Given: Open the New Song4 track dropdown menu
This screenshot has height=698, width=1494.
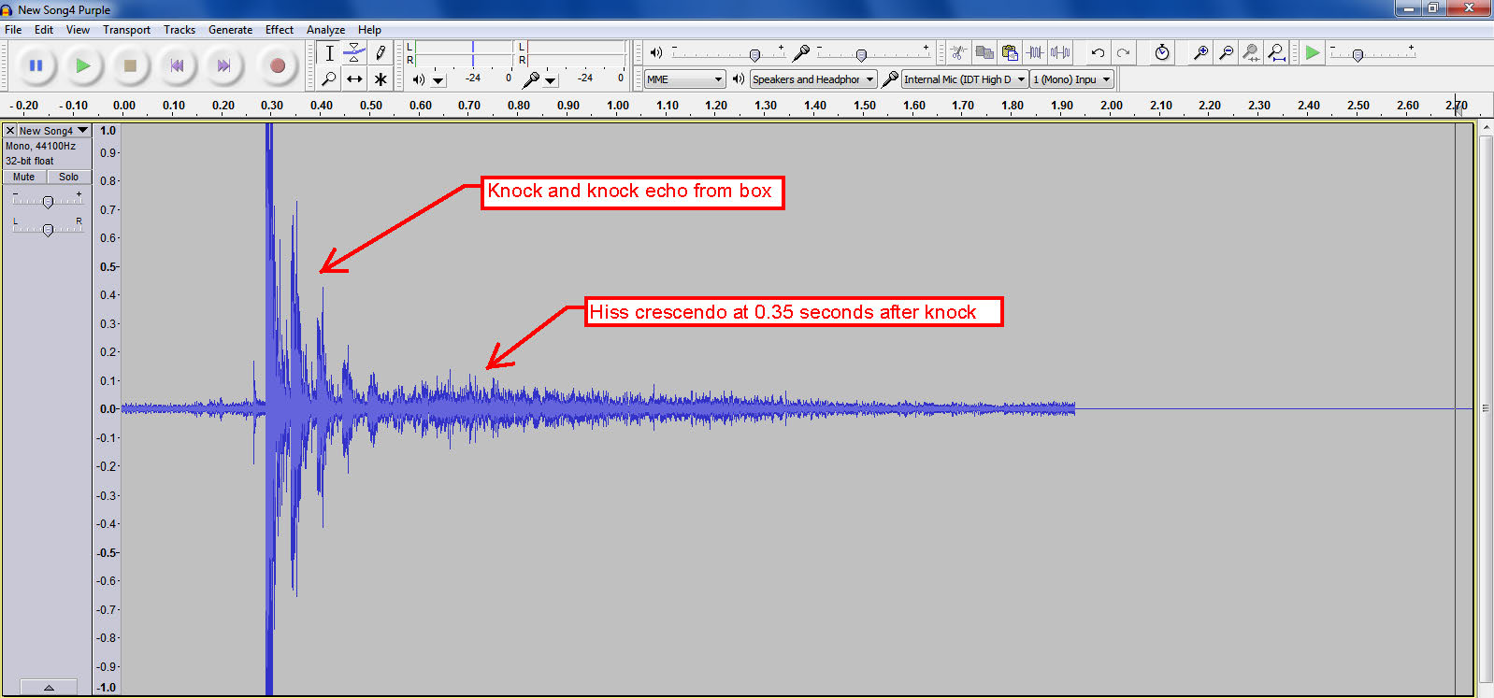Looking at the screenshot, I should click(54, 131).
